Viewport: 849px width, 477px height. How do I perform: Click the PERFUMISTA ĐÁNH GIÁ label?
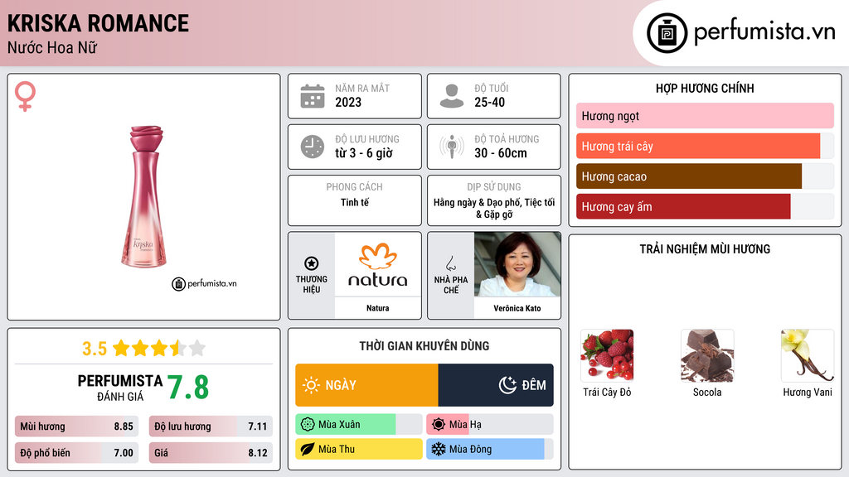click(x=120, y=388)
